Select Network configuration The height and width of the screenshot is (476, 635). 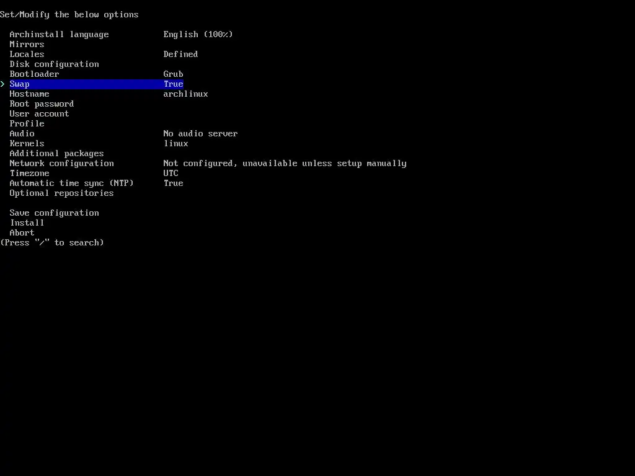(61, 164)
